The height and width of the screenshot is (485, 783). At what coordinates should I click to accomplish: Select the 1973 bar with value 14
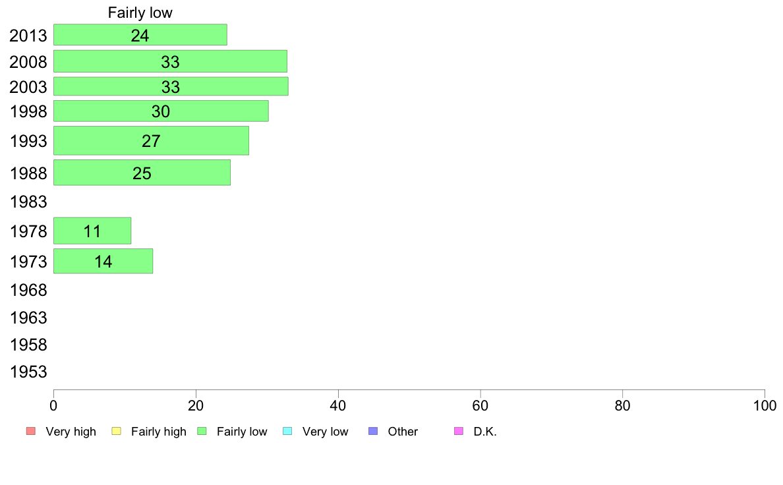click(103, 261)
